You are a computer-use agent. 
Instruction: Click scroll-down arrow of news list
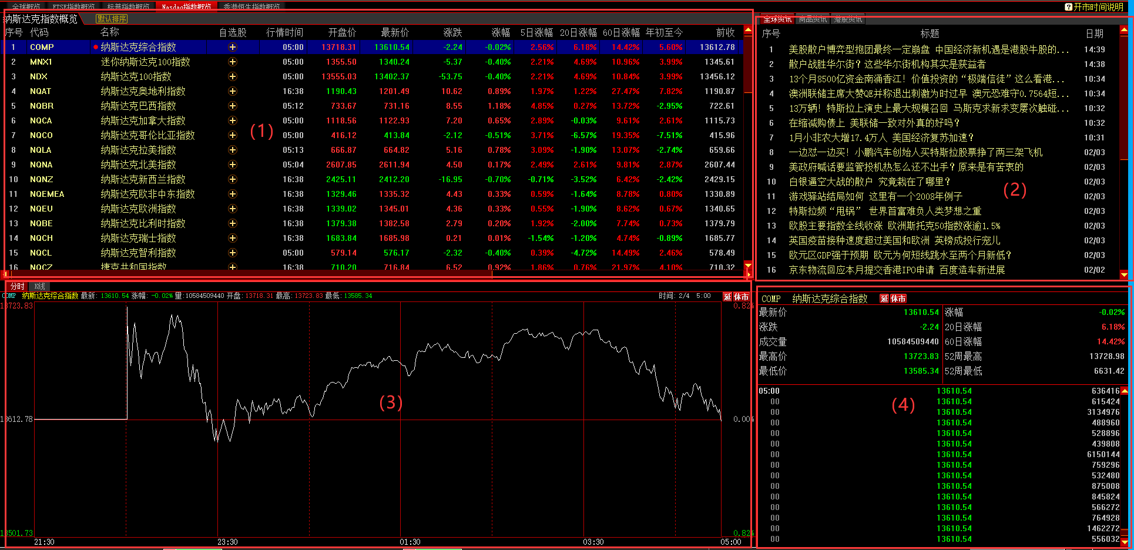(1124, 274)
